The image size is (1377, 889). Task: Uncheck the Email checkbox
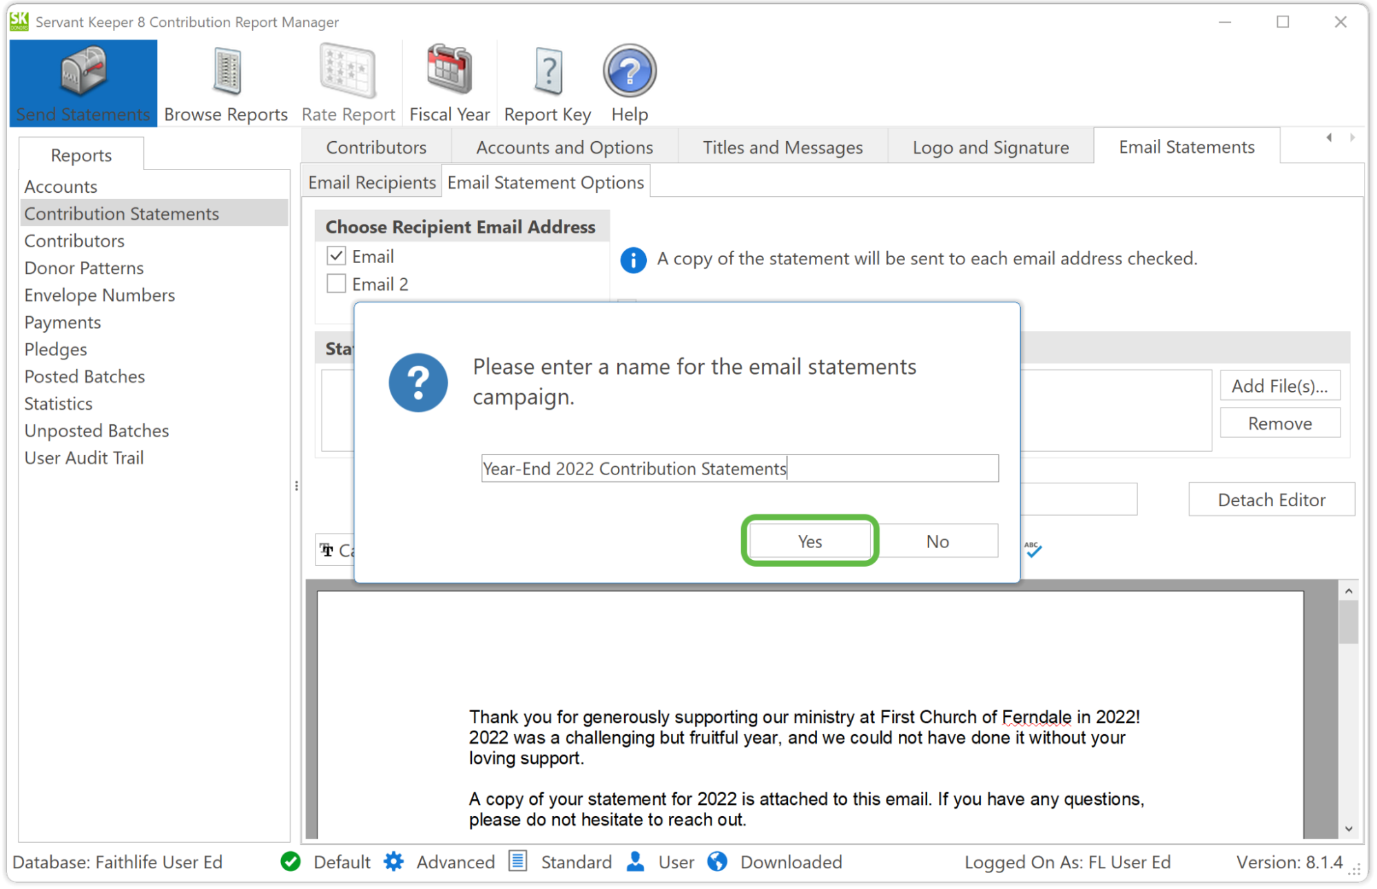point(336,256)
